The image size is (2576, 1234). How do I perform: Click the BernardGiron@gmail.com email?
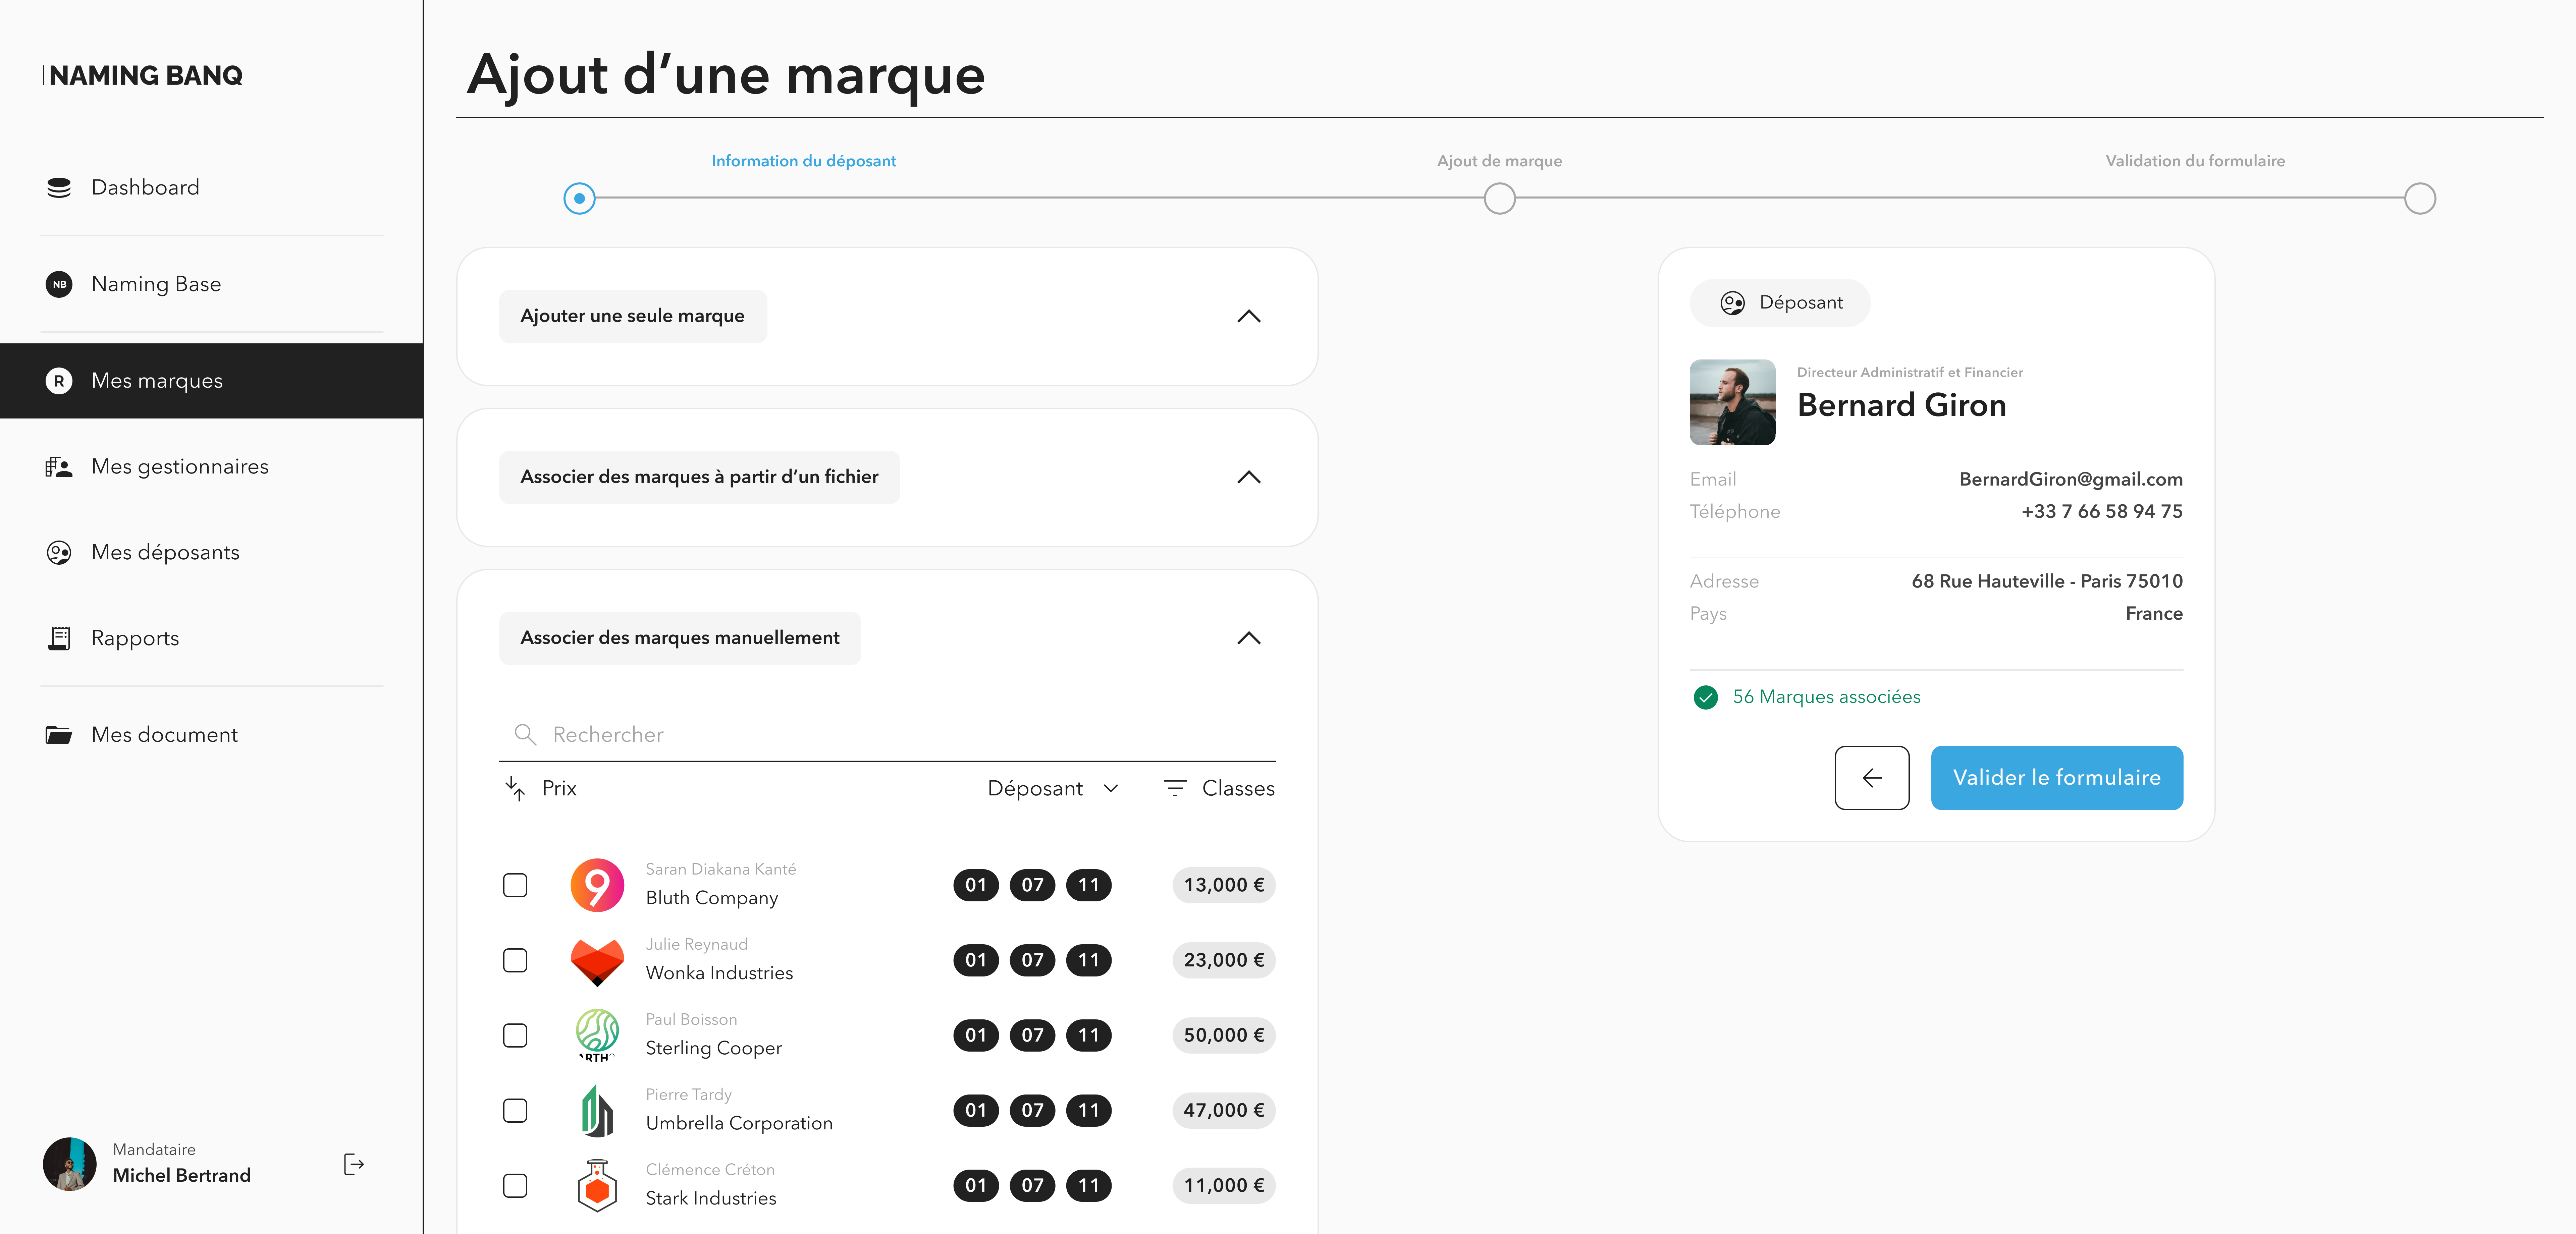click(2071, 480)
